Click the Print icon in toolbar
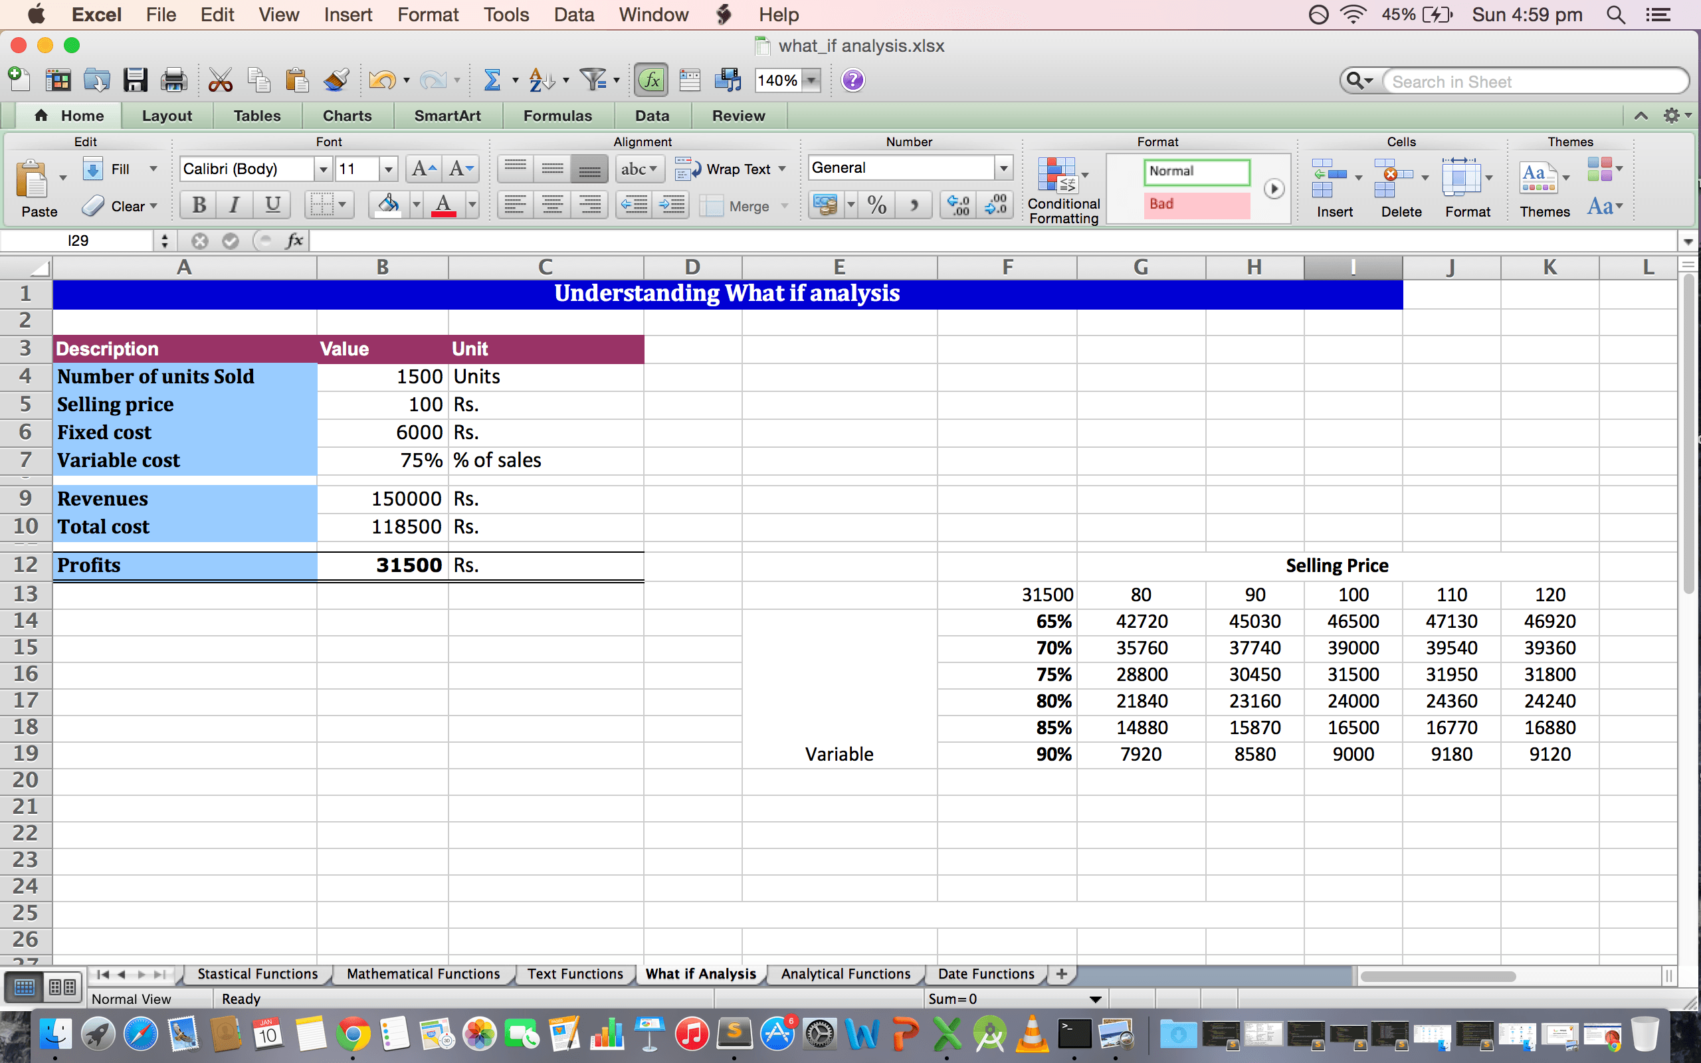 [173, 80]
